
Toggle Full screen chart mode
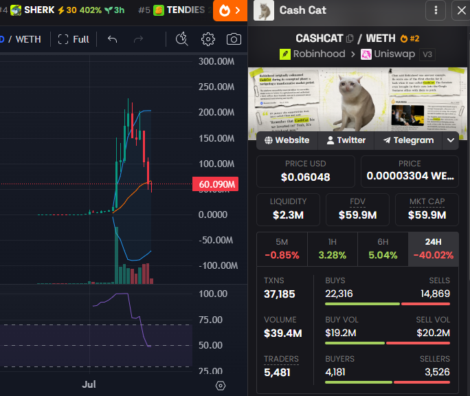tap(74, 39)
